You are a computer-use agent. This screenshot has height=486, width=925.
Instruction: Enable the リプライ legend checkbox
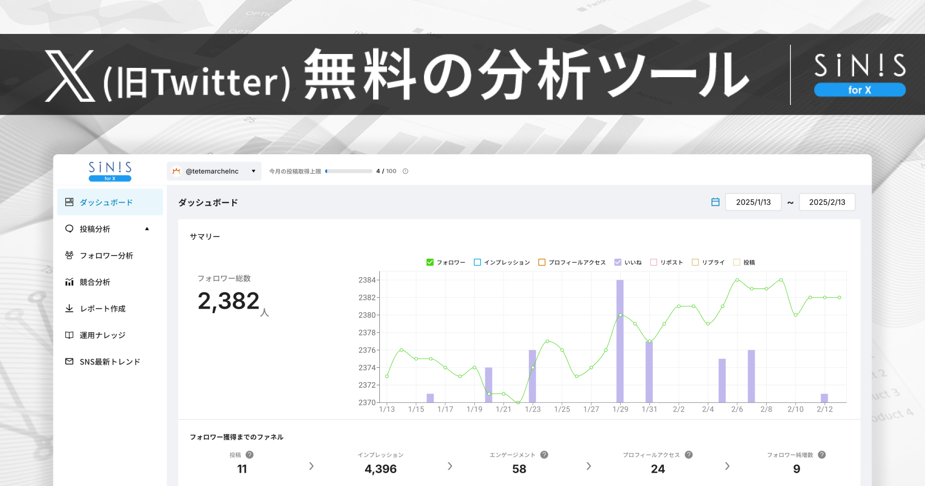pyautogui.click(x=695, y=262)
